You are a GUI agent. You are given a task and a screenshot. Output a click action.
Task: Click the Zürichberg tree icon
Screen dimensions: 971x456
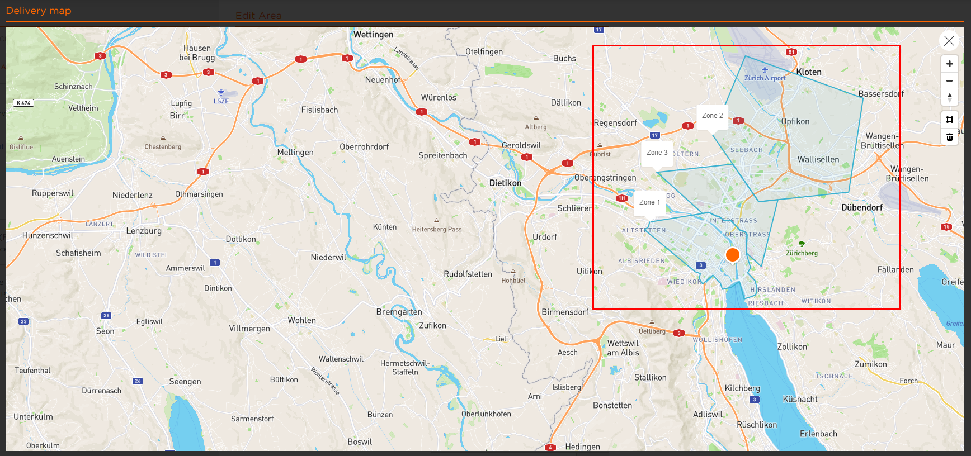[x=802, y=244]
